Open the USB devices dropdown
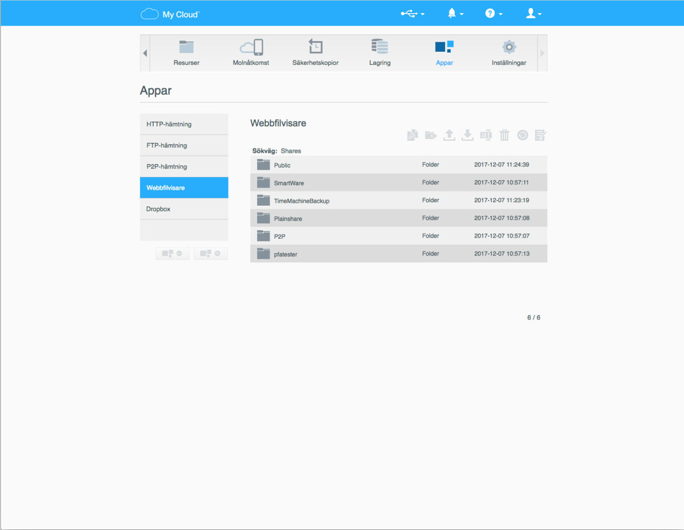The height and width of the screenshot is (530, 684). [413, 14]
